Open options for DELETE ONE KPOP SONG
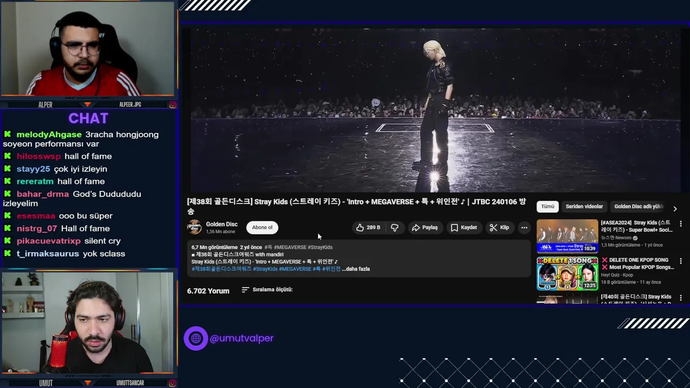690x388 pixels. tap(680, 261)
